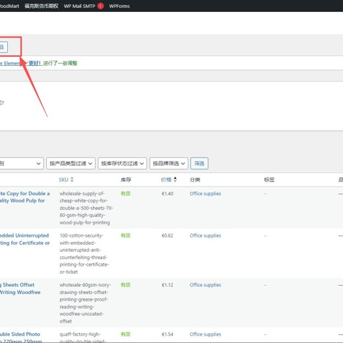Viewport: 343px width, 343px height.
Task: Open Office supplies category of the €0.82 product
Action: point(205,235)
